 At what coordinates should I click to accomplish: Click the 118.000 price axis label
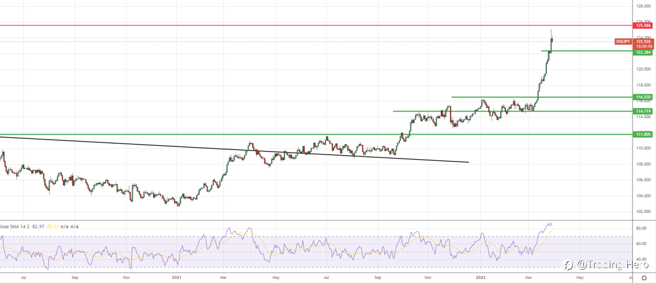click(643, 85)
